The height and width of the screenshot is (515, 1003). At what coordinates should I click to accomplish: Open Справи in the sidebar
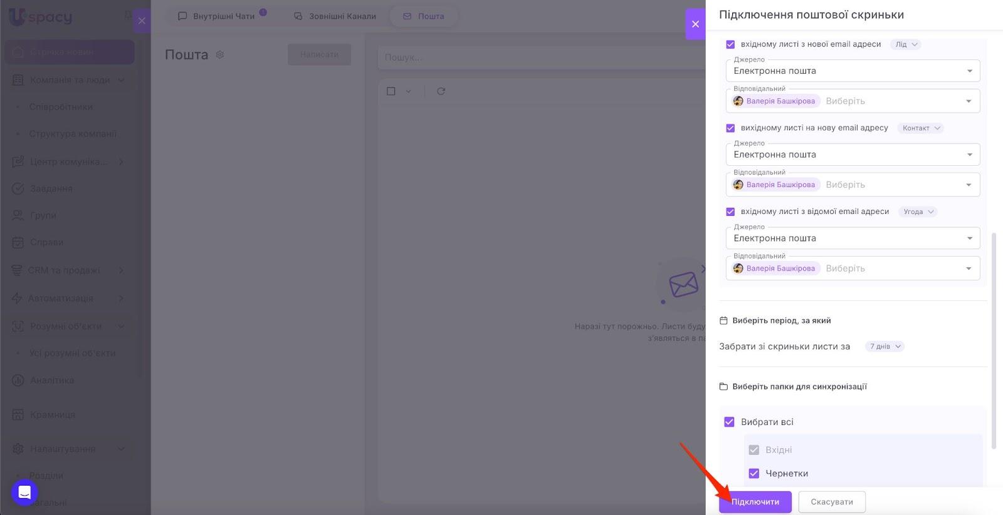(x=47, y=243)
